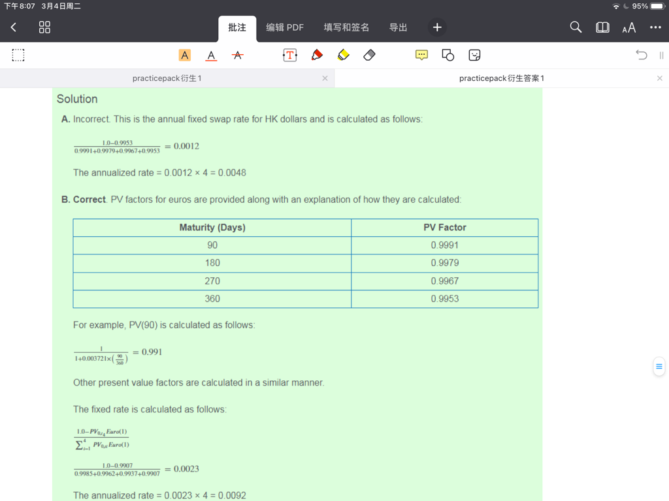Click the 90 maturity days cell
The width and height of the screenshot is (669, 501).
tap(212, 245)
